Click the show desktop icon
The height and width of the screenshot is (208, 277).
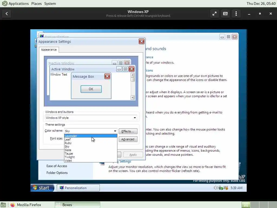point(3,205)
